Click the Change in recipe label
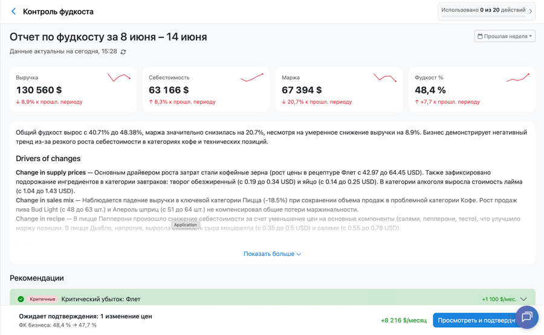This screenshot has height=335, width=544. tap(40, 219)
